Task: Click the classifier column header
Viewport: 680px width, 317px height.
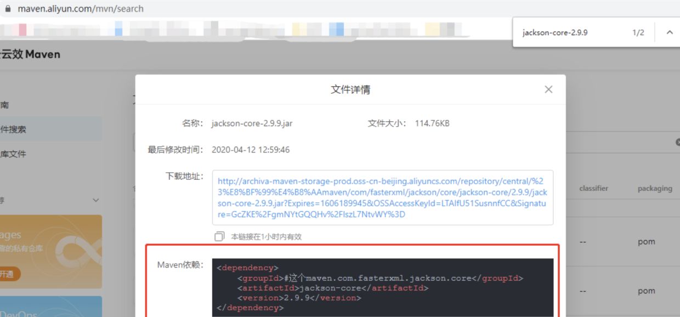Action: pyautogui.click(x=594, y=189)
